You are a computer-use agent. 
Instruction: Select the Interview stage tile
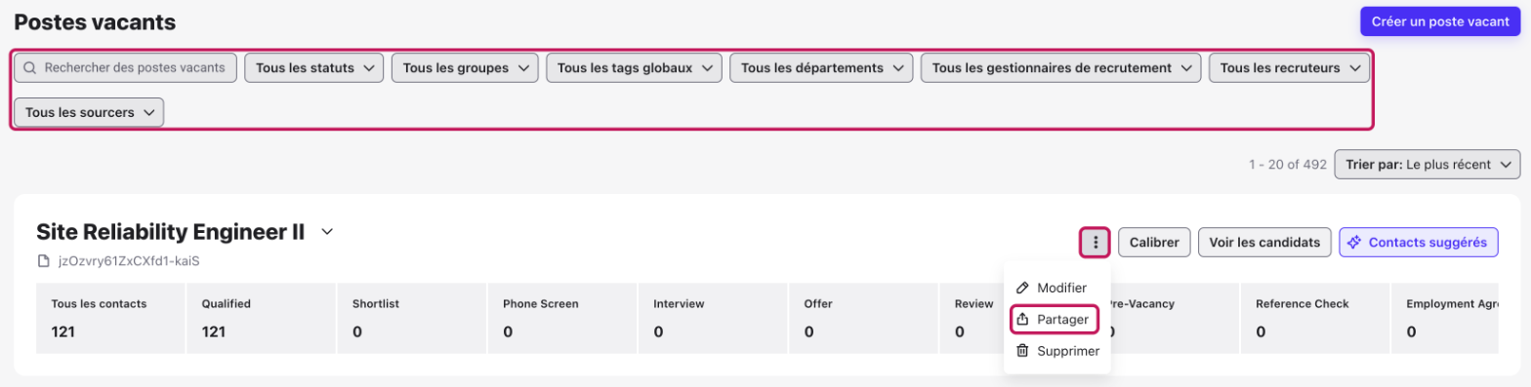(x=712, y=318)
